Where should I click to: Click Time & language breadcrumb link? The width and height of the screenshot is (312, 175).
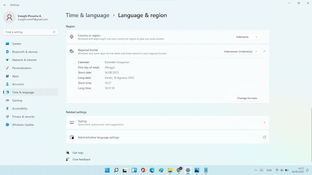[87, 15]
